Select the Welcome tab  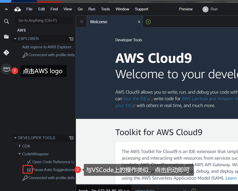pos(115,22)
